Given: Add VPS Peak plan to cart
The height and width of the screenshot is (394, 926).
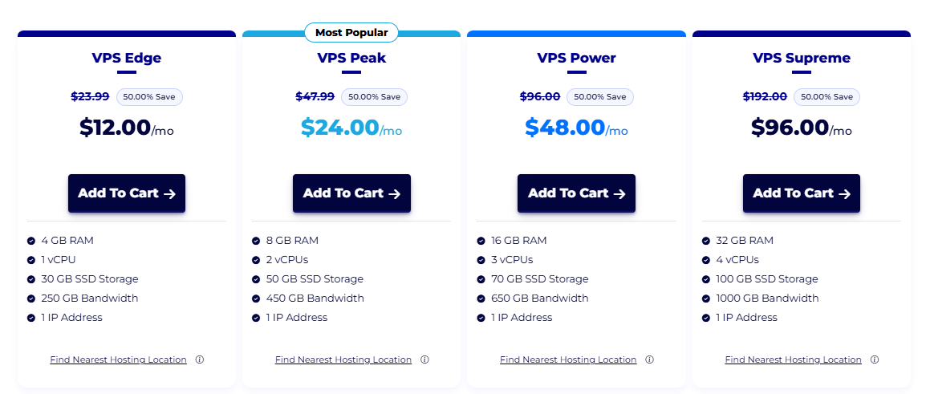Looking at the screenshot, I should pos(351,193).
